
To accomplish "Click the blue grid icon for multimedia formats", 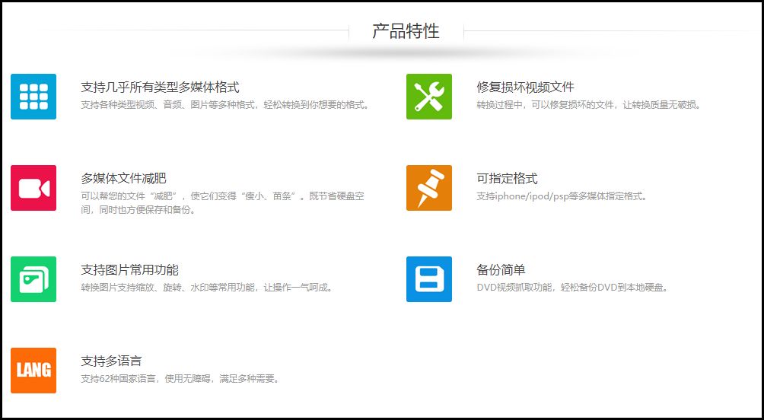I will click(33, 97).
